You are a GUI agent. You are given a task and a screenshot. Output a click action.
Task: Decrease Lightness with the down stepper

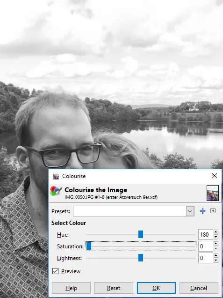pos(216,261)
